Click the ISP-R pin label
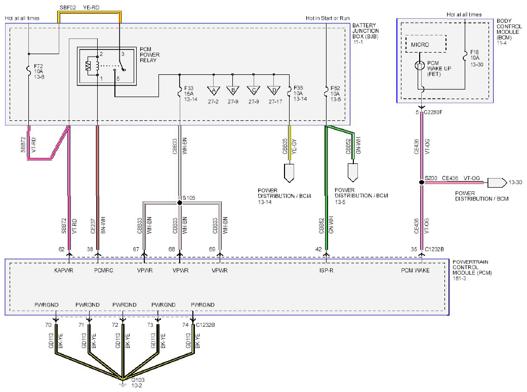The image size is (527, 392). point(327,271)
